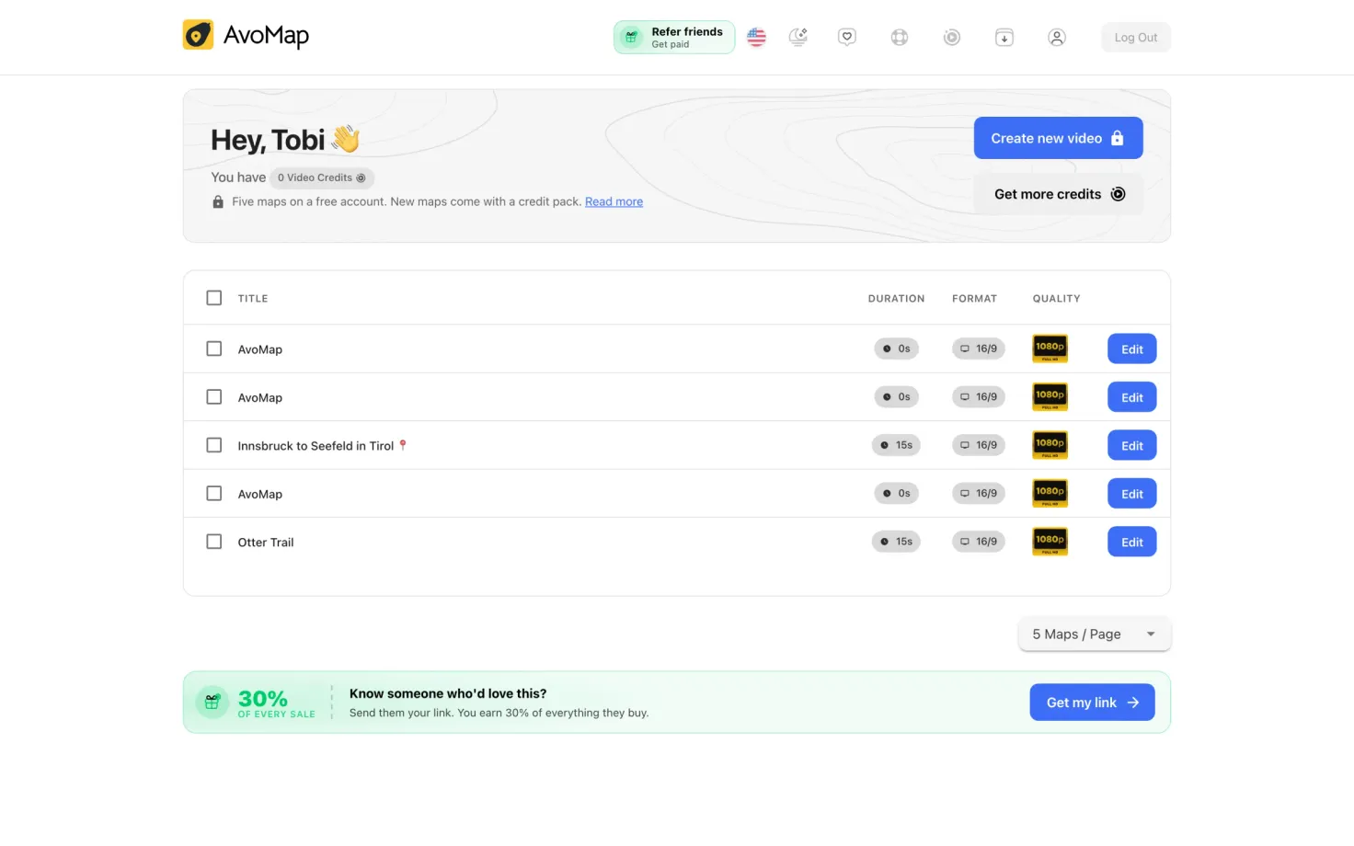Image resolution: width=1354 pixels, height=846 pixels.
Task: Click the Refer friends Get paid button
Action: [674, 38]
